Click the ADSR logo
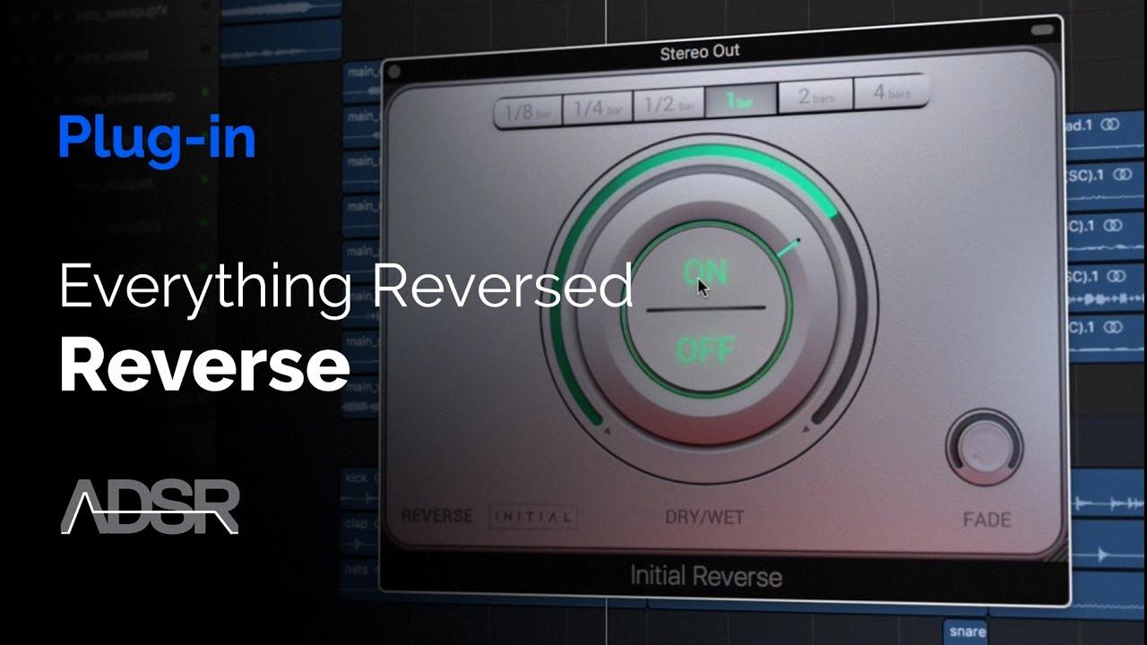 150,507
